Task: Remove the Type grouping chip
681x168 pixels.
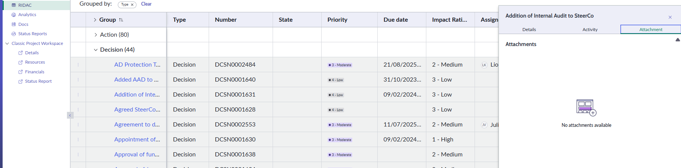Action: point(132,5)
